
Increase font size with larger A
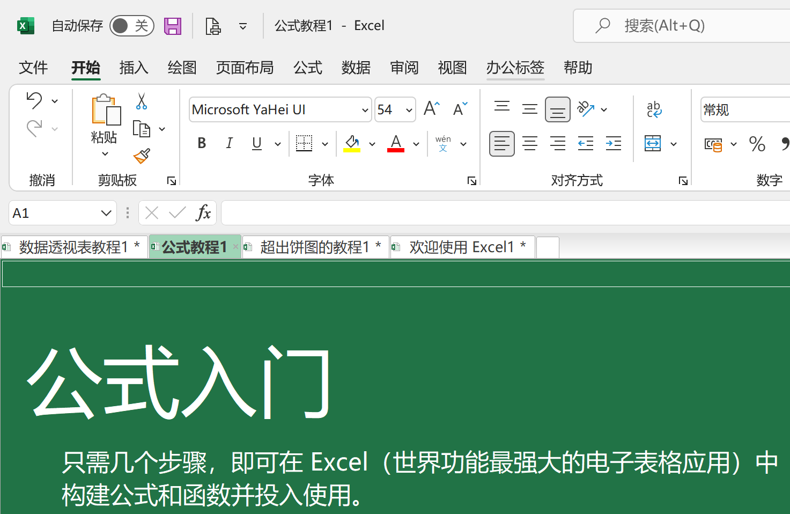click(432, 109)
